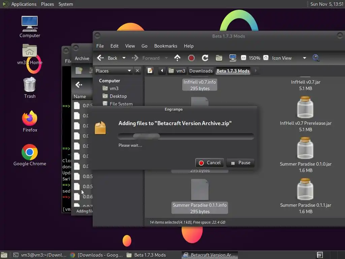Open the Edit menu
Viewport: 345px width, 259px height.
115,46
